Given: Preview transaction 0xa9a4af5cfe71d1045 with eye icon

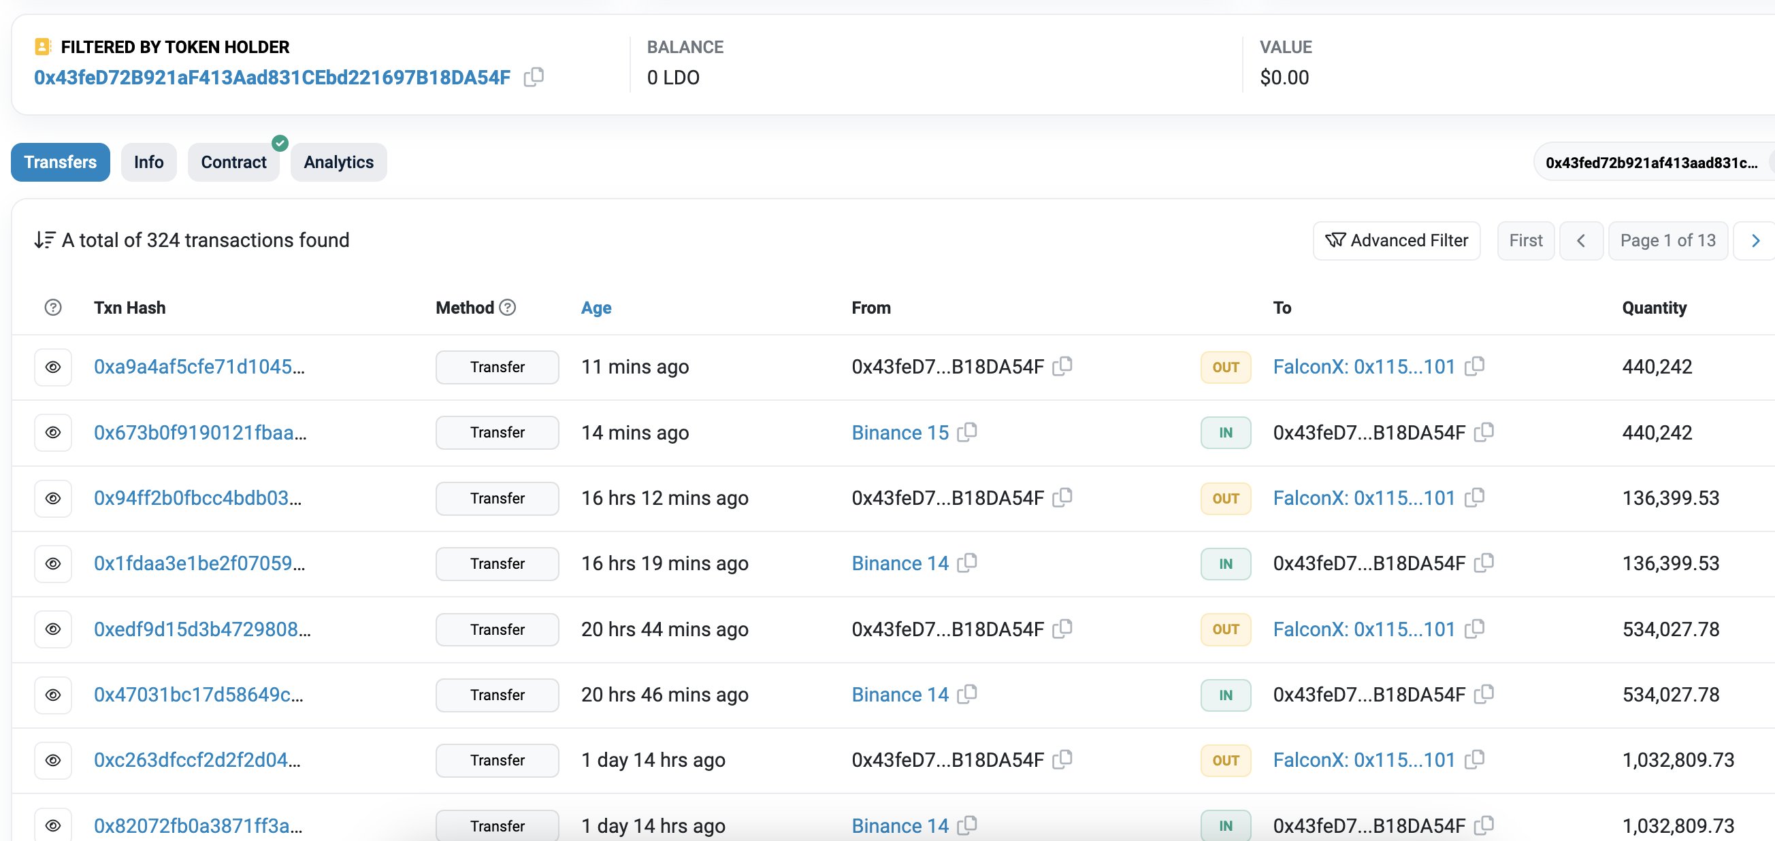Looking at the screenshot, I should 53,367.
